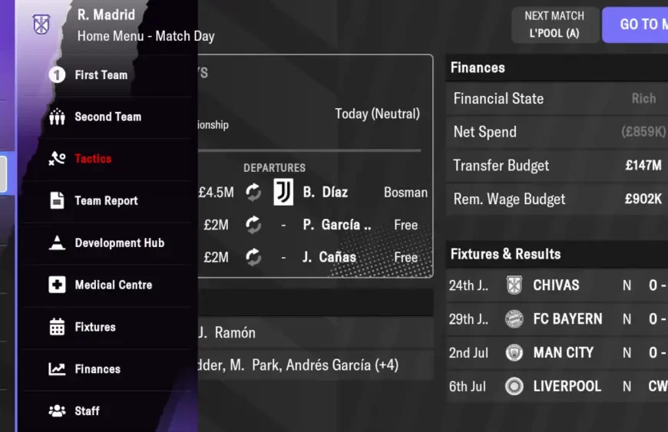Viewport: 668px width, 432px height.
Task: Click the Development Hub cone icon
Action: pyautogui.click(x=57, y=243)
